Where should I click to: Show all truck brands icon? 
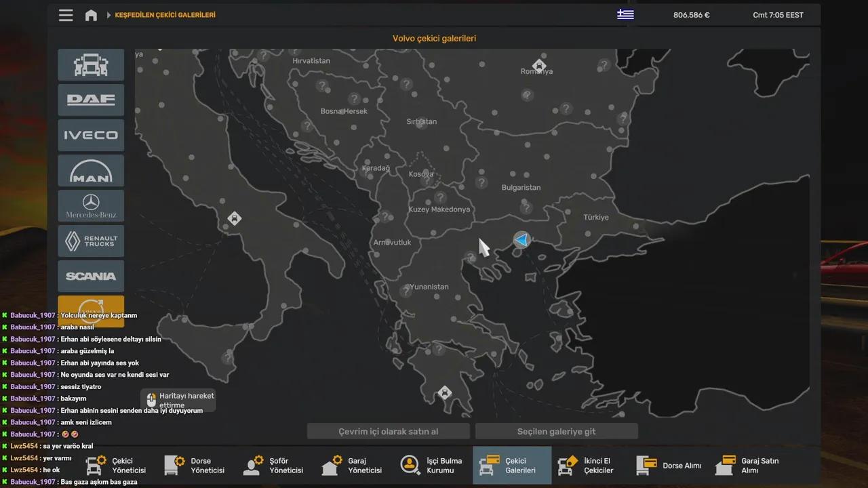[x=91, y=64]
